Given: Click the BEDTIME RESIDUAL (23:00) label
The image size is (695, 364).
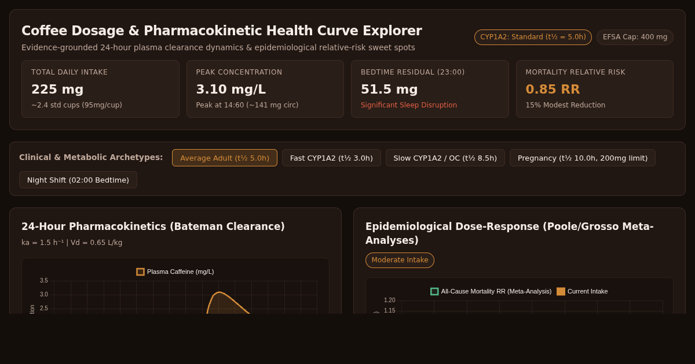Looking at the screenshot, I should 413,72.
